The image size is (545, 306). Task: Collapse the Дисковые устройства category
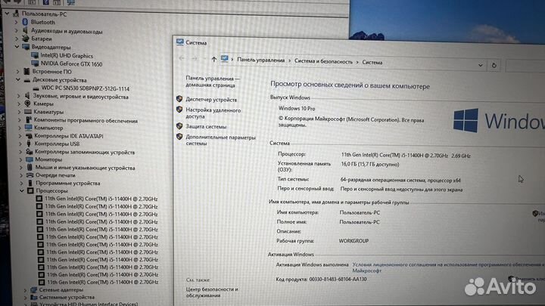coord(17,79)
